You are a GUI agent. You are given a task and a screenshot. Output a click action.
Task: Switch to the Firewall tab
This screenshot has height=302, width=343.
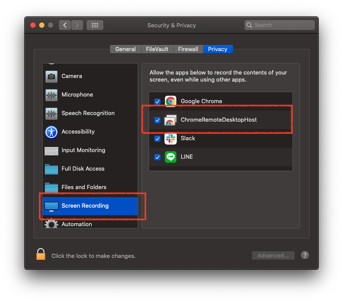tap(188, 49)
